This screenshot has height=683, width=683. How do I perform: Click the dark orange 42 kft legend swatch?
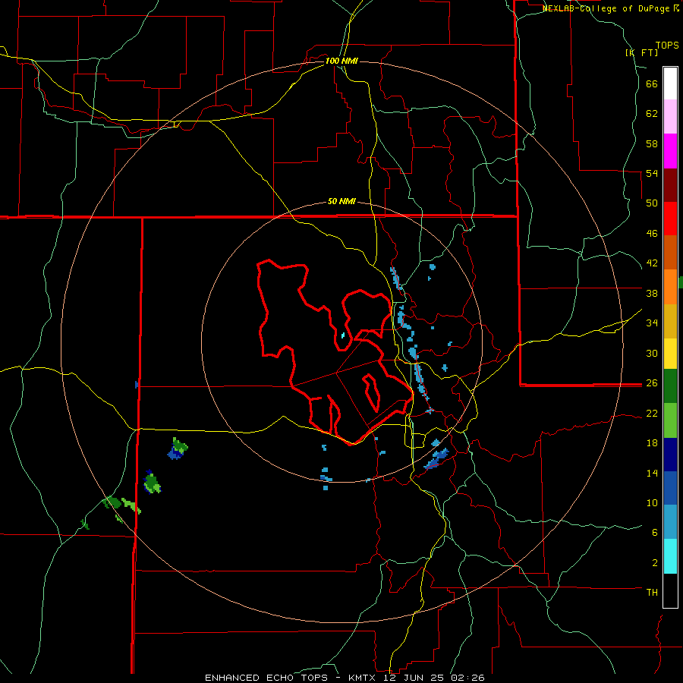click(x=670, y=252)
